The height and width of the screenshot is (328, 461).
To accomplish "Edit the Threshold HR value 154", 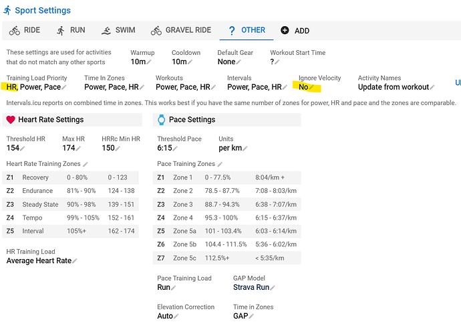I will tap(23, 148).
